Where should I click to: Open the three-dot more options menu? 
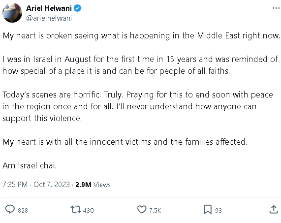(276, 8)
